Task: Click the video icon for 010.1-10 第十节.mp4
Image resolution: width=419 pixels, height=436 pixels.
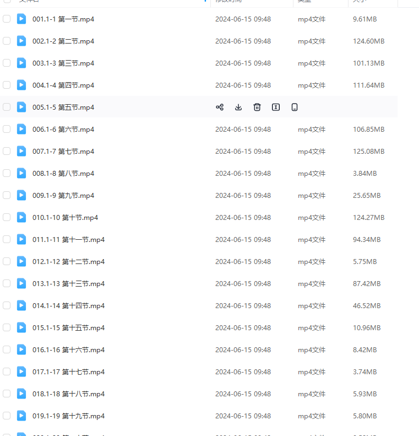Action: (x=21, y=218)
